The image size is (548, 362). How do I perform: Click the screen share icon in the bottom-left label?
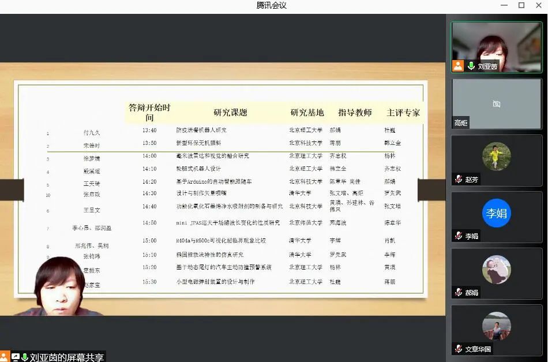click(x=15, y=357)
